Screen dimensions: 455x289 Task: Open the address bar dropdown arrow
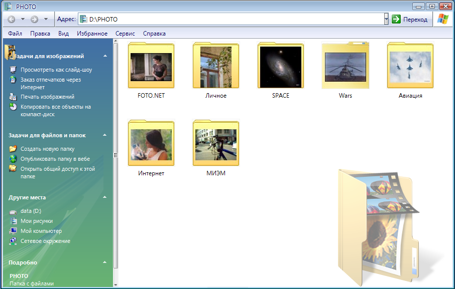[386, 19]
